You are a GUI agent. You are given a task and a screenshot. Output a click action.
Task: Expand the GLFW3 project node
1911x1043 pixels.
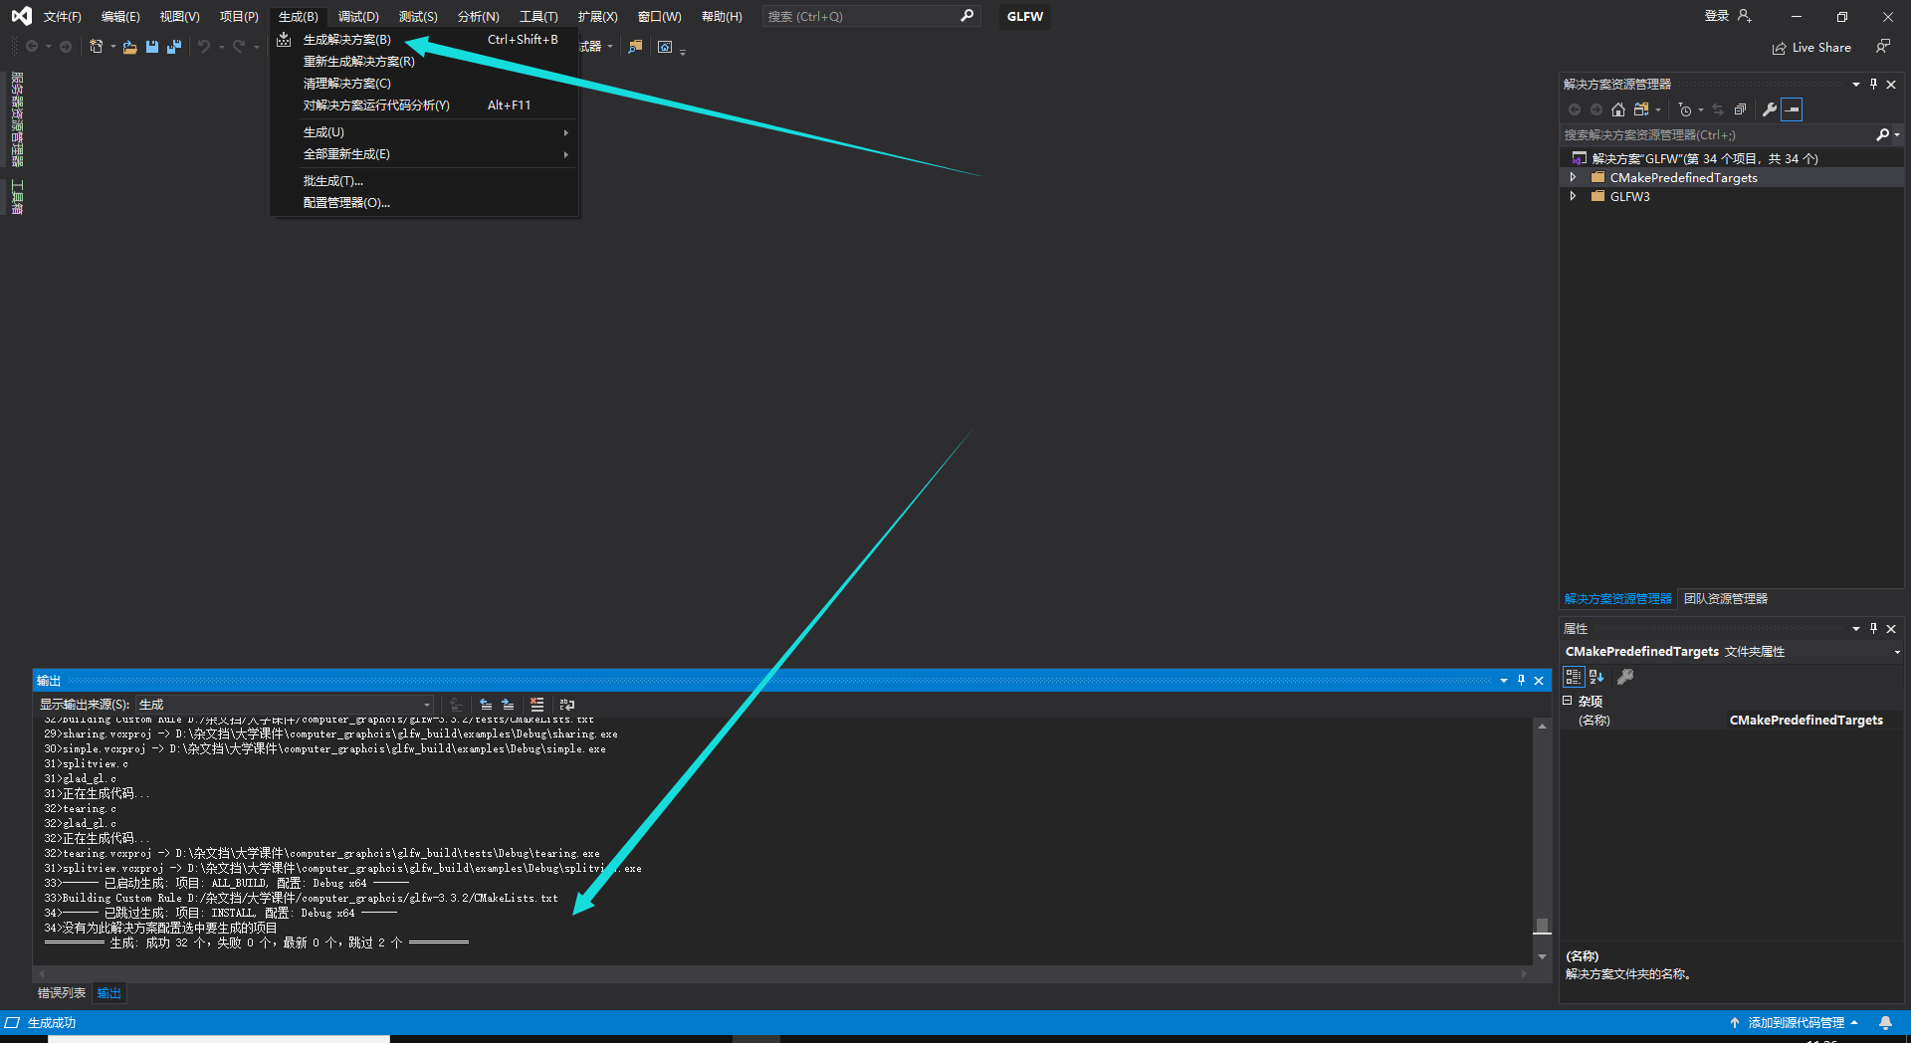(1574, 196)
